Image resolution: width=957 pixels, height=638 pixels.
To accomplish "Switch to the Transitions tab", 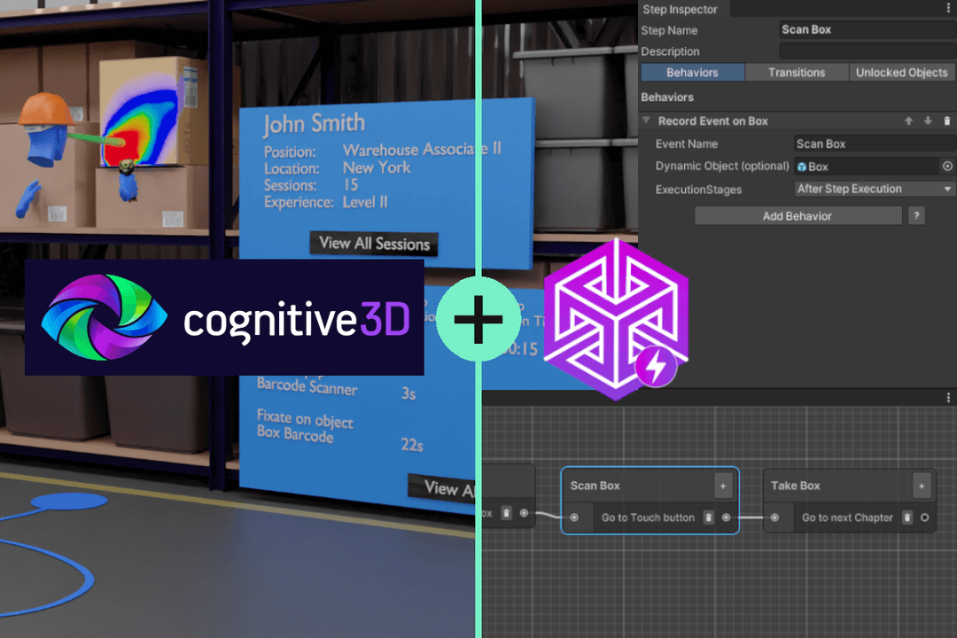I will pyautogui.click(x=797, y=72).
